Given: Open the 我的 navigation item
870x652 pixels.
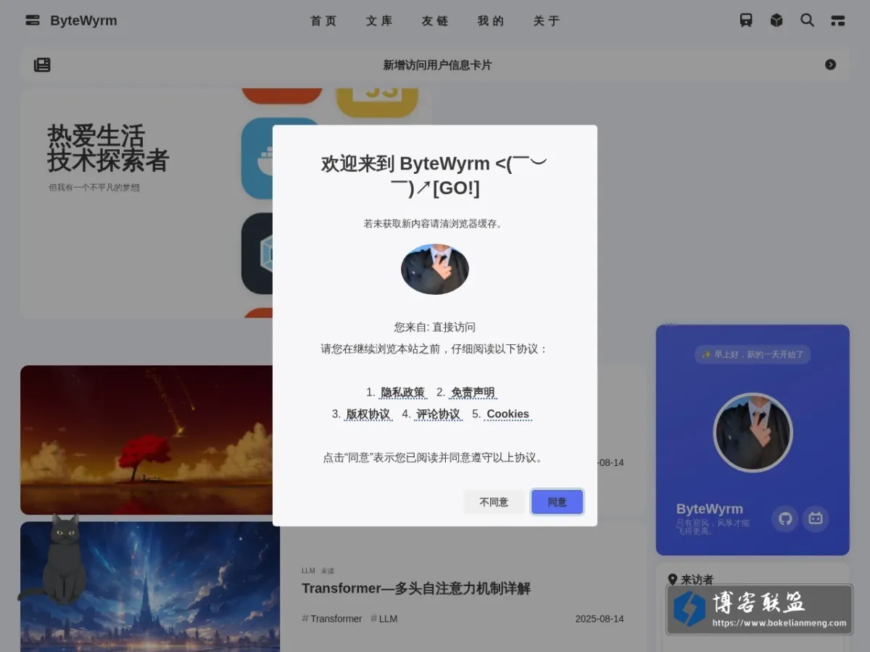Looking at the screenshot, I should pyautogui.click(x=492, y=21).
